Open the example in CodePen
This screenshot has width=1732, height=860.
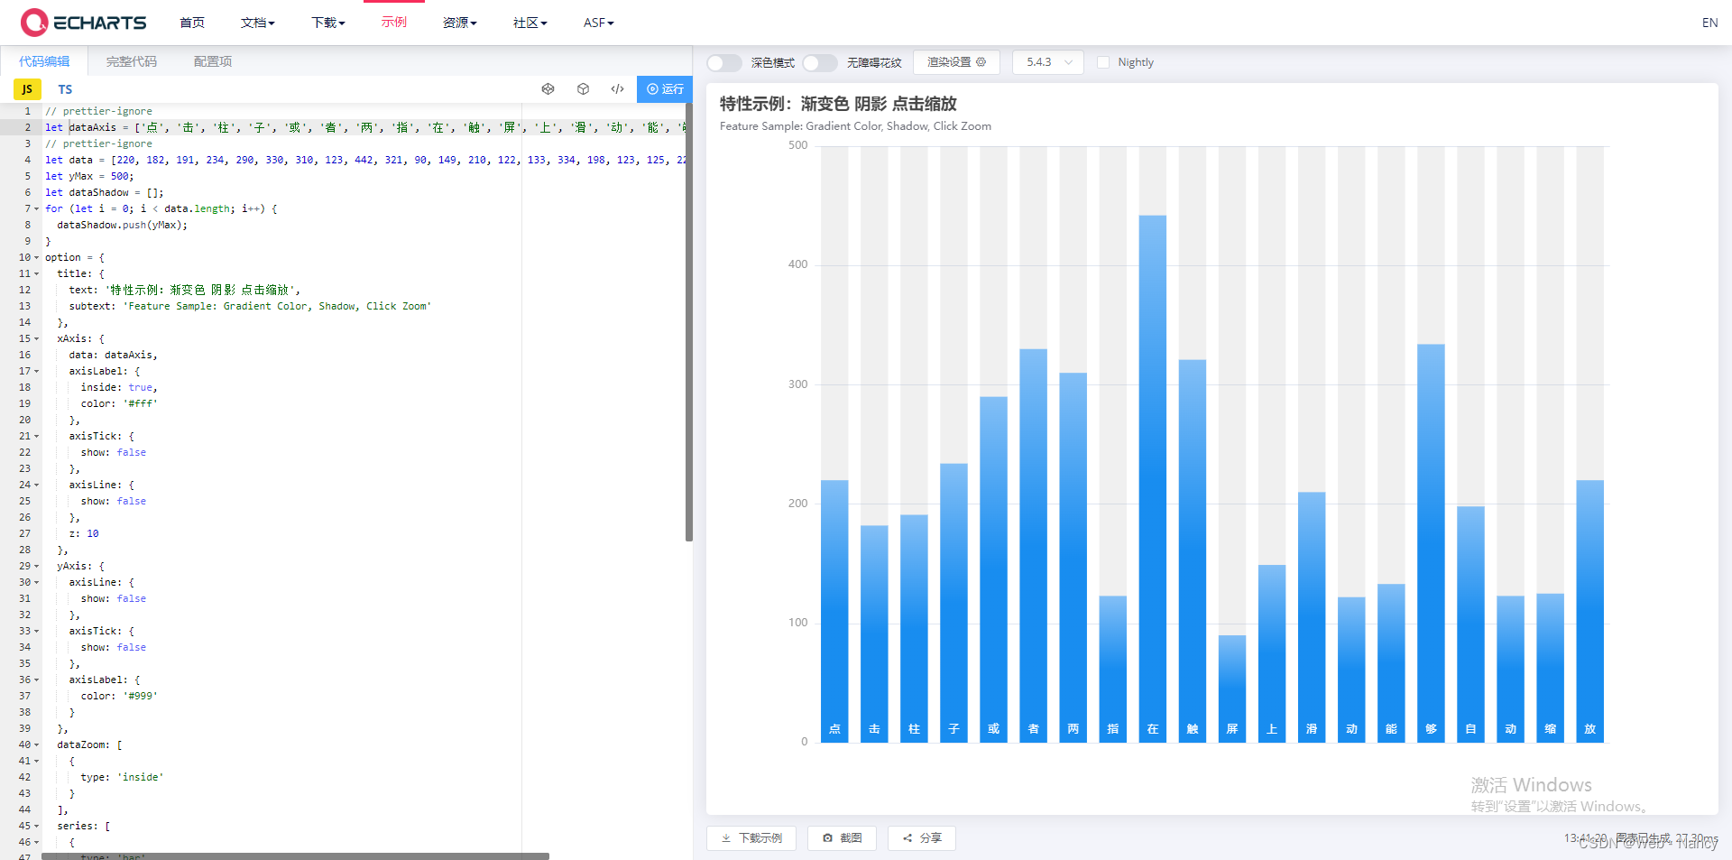[548, 89]
